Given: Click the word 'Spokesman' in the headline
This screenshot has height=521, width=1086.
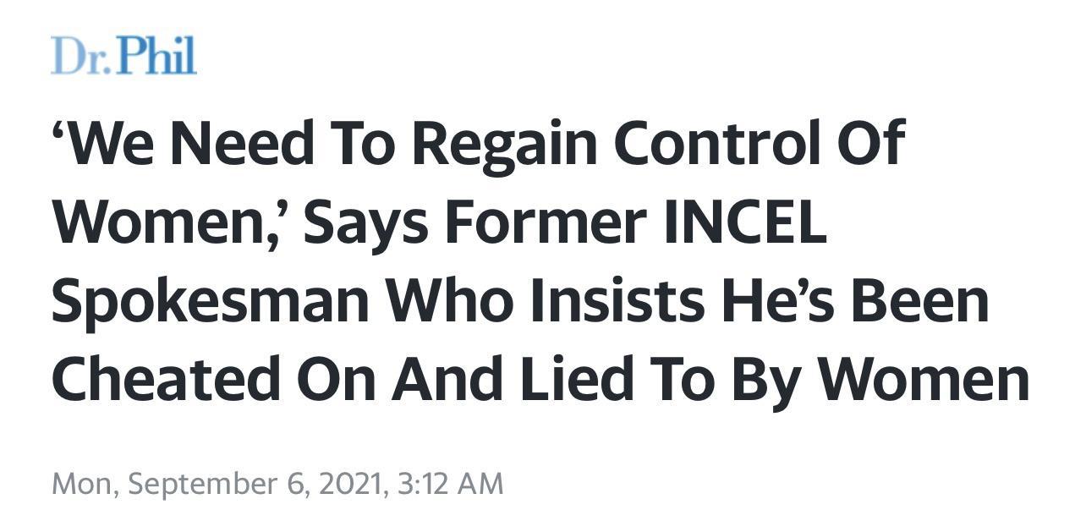Looking at the screenshot, I should (211, 302).
